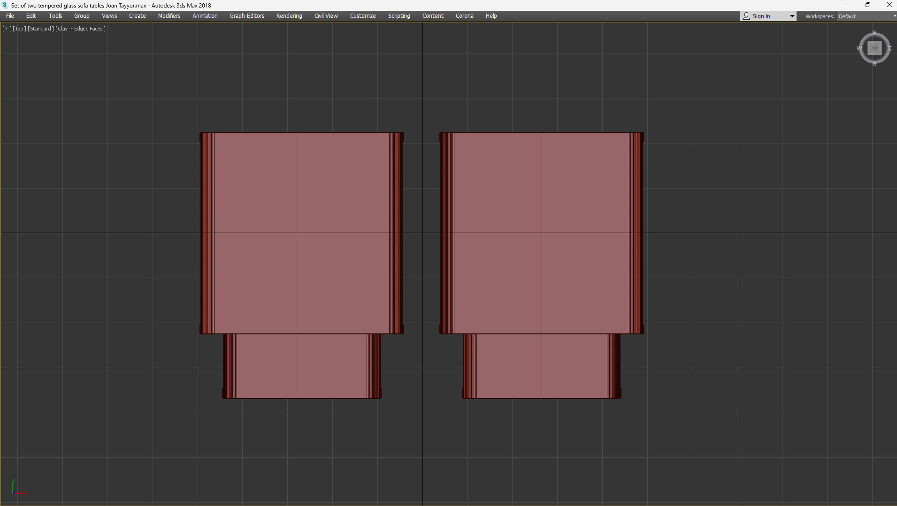Click the 3ds Max application icon

pyautogui.click(x=5, y=5)
